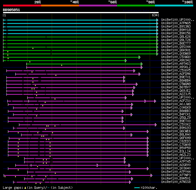
Task: Open the UniRef100_A7PT45 hit label
Action: pyautogui.click(x=176, y=162)
